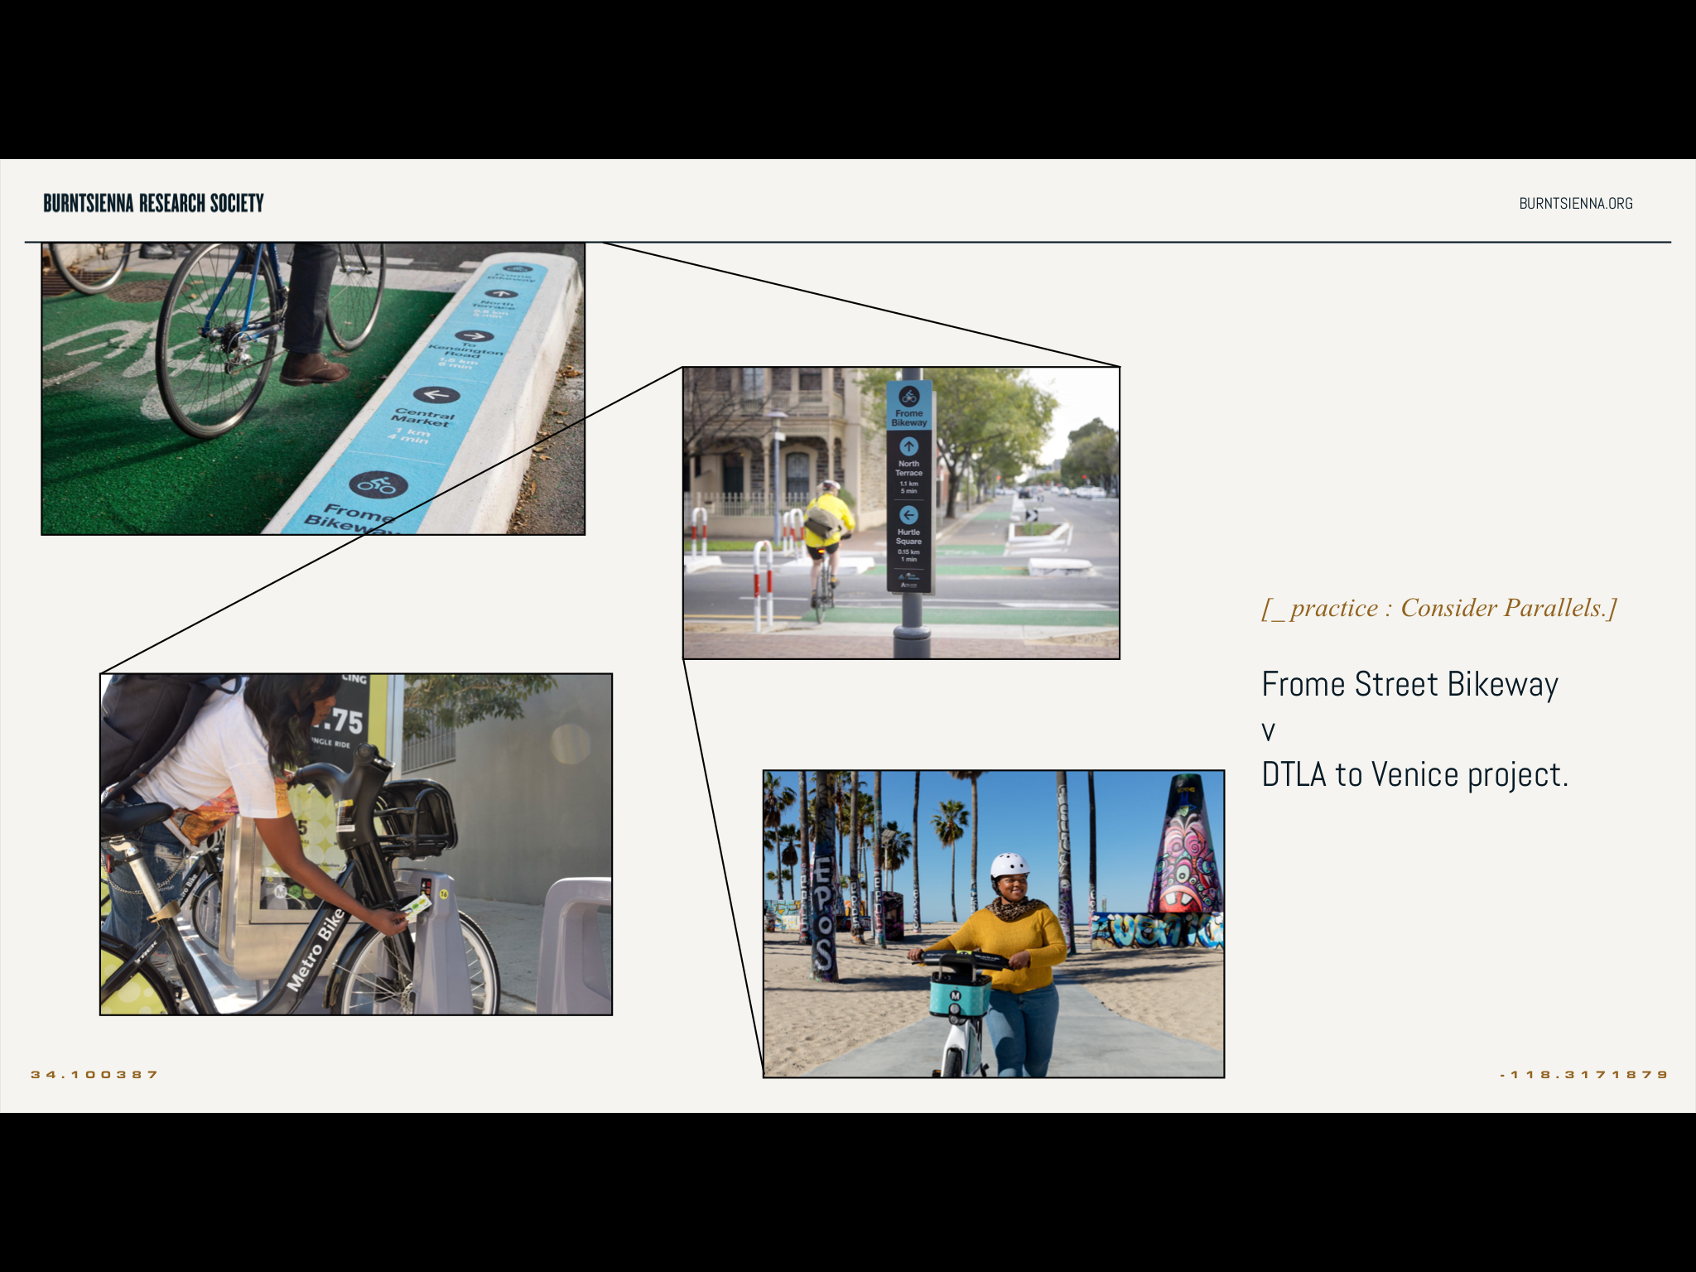1696x1272 pixels.
Task: Click the left arrow icon above Hurtle Square
Action: (x=908, y=514)
